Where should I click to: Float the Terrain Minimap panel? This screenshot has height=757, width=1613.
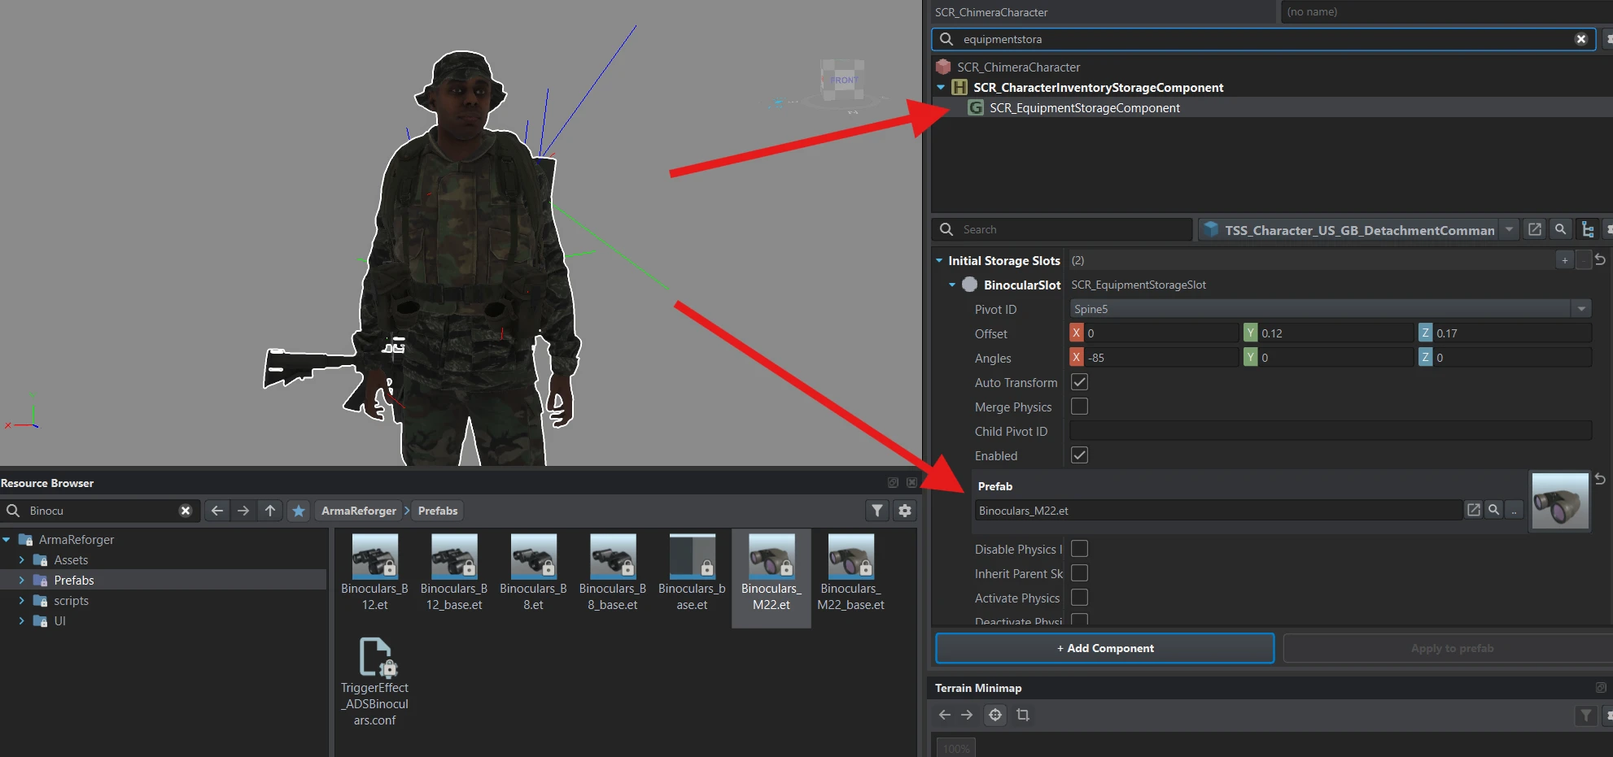pyautogui.click(x=1601, y=688)
